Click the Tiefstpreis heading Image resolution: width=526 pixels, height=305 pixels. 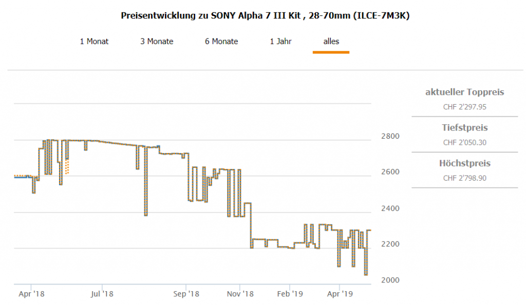coord(464,127)
